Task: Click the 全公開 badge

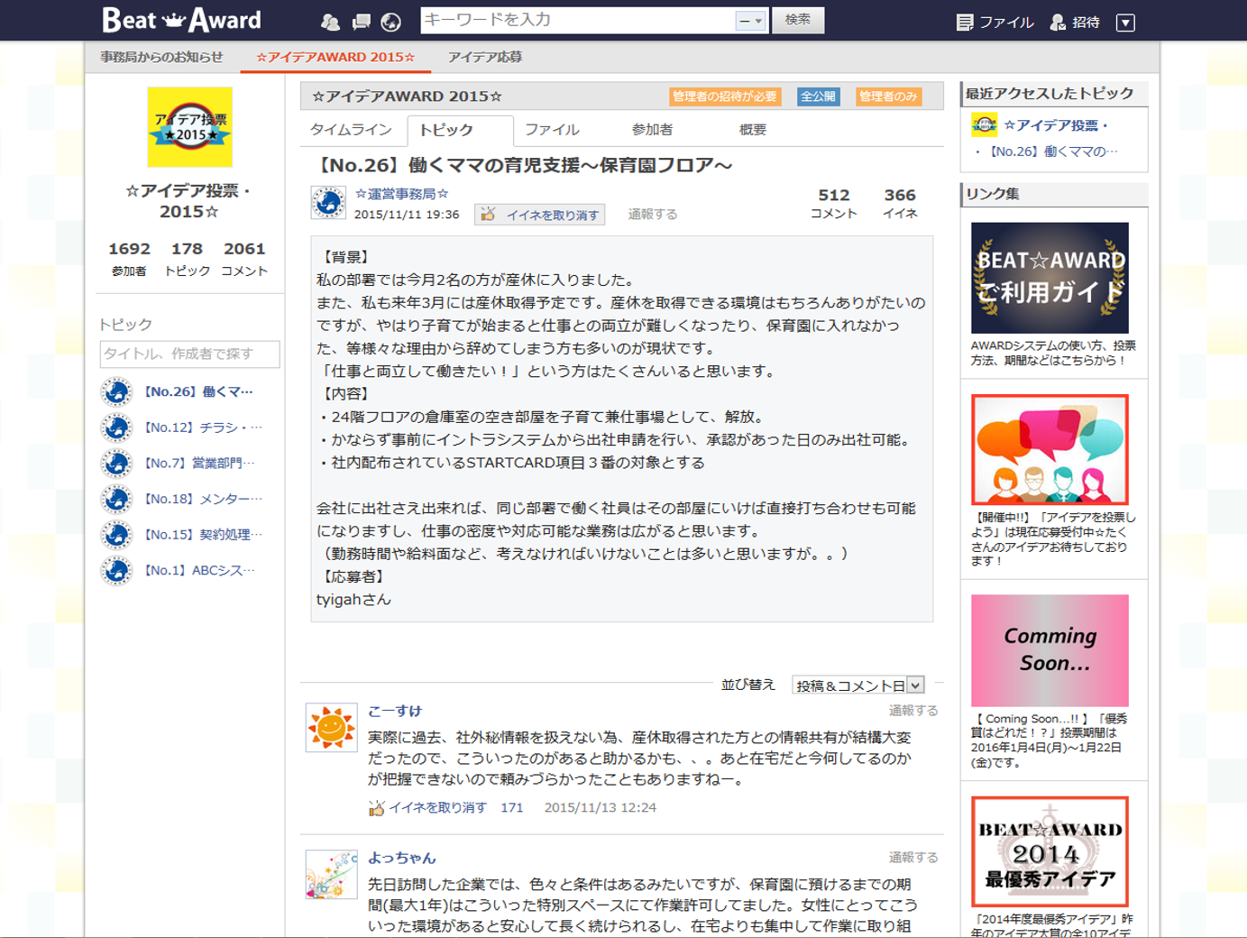Action: (819, 97)
